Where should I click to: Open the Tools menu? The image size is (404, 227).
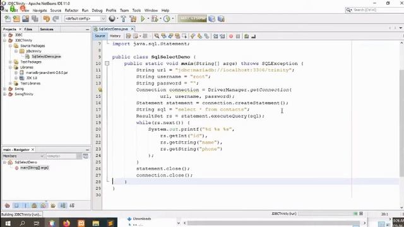point(136,11)
